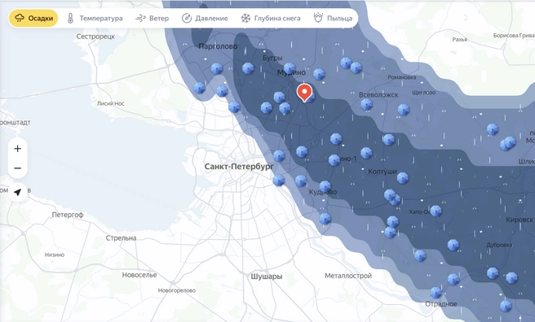Switch to the Температура layer
The width and height of the screenshot is (535, 322).
95,19
